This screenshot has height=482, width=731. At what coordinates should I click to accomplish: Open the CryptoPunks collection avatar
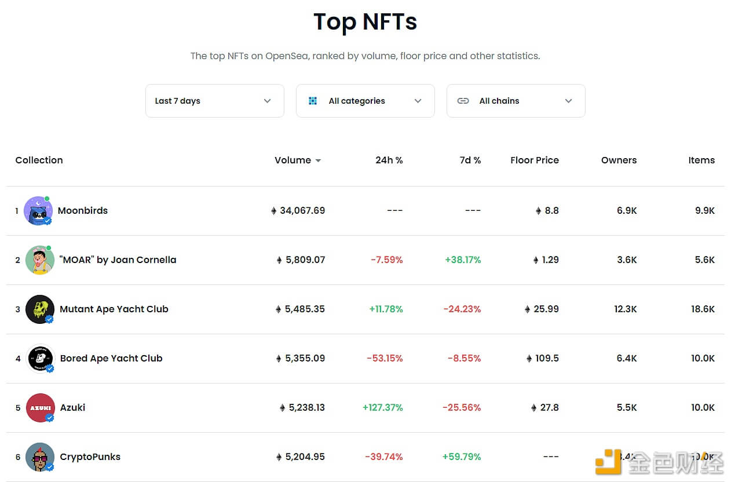40,457
